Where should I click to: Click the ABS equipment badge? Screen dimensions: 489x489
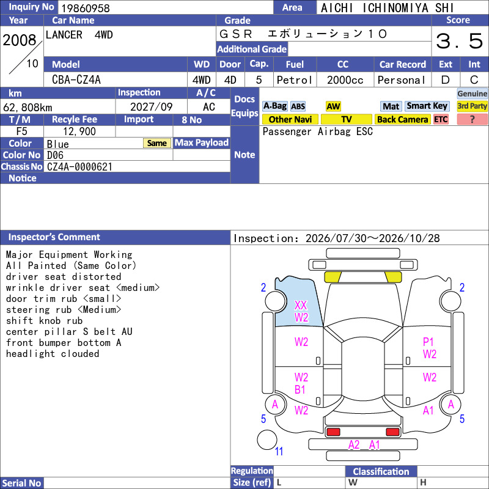[x=298, y=106]
